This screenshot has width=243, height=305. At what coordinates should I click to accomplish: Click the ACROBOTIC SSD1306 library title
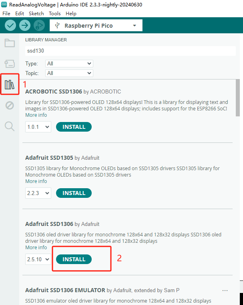point(54,91)
